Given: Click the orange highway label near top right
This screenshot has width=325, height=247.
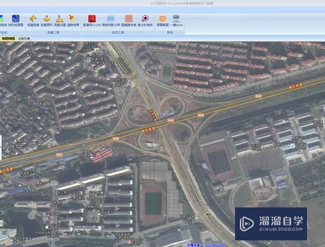Looking at the screenshot, I should pyautogui.click(x=296, y=86).
